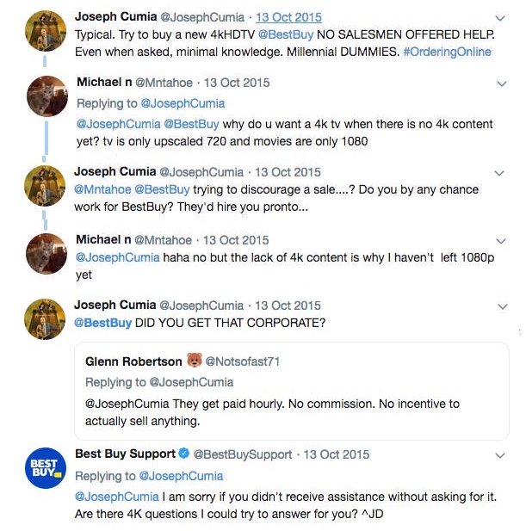Click the @Notsofast71 handle
526x531 pixels.
251,361
